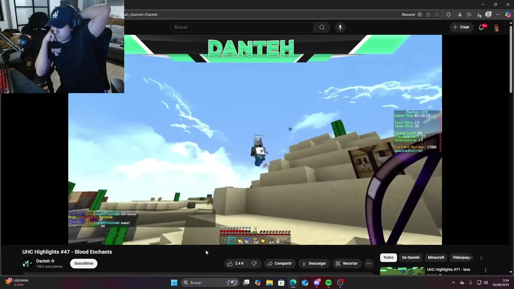Select the Minecraft filter chip
Screen dimensions: 514x289
click(x=436, y=258)
